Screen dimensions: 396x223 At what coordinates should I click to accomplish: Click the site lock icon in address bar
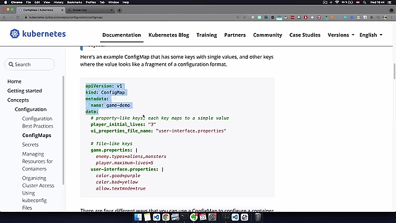pyautogui.click(x=26, y=17)
